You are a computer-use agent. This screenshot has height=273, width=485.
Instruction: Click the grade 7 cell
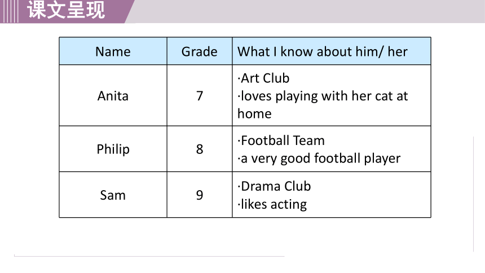point(200,96)
